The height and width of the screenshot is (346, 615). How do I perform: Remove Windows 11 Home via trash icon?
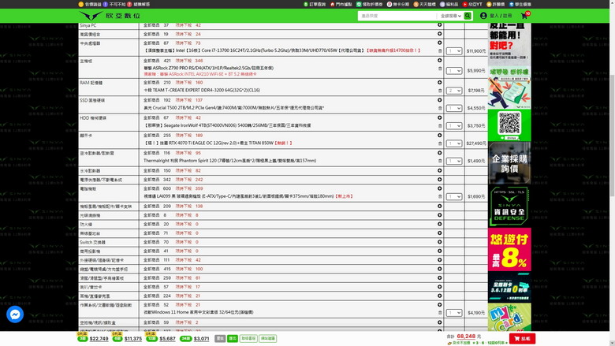tap(440, 313)
